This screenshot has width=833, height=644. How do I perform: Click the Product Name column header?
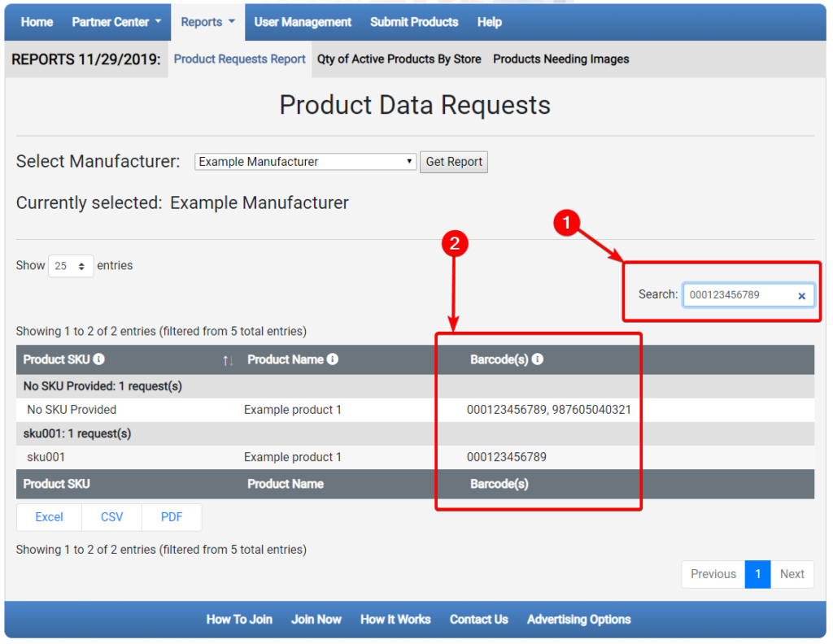pyautogui.click(x=286, y=359)
